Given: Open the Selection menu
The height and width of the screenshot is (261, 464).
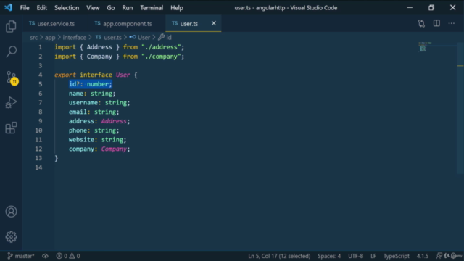Looking at the screenshot, I should coord(67,8).
